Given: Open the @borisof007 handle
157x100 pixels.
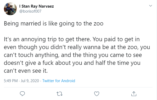Looking at the screenshot, I should pyautogui.click(x=30, y=11).
